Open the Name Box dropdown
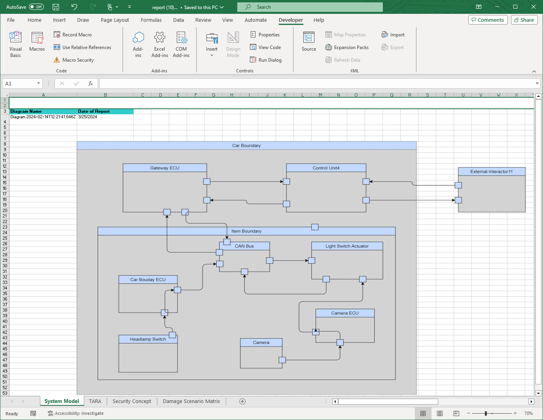 coord(38,83)
